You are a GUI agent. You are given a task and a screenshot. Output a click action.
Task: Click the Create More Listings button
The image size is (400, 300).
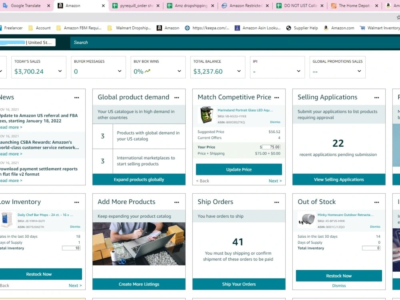[x=139, y=284]
